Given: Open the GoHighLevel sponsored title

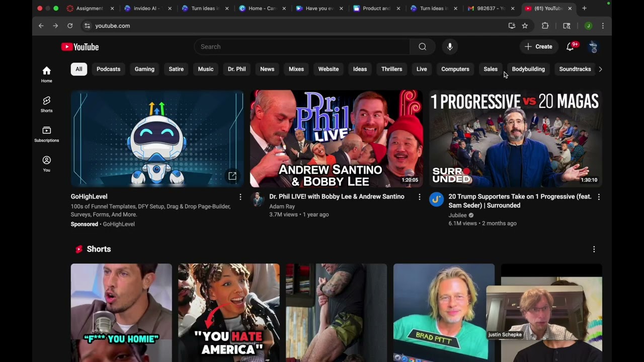Looking at the screenshot, I should (x=89, y=197).
